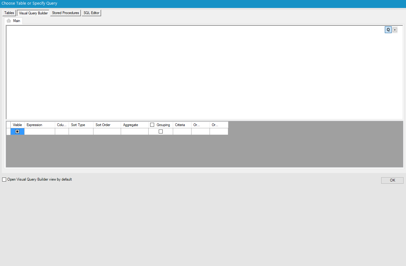Open the Sort Order cell dropdown

pyautogui.click(x=107, y=131)
